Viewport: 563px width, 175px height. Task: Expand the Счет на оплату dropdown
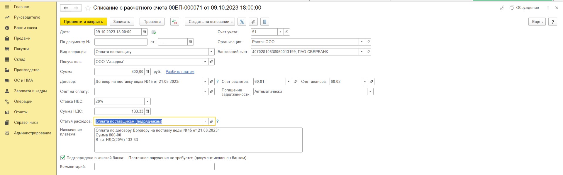(x=205, y=91)
